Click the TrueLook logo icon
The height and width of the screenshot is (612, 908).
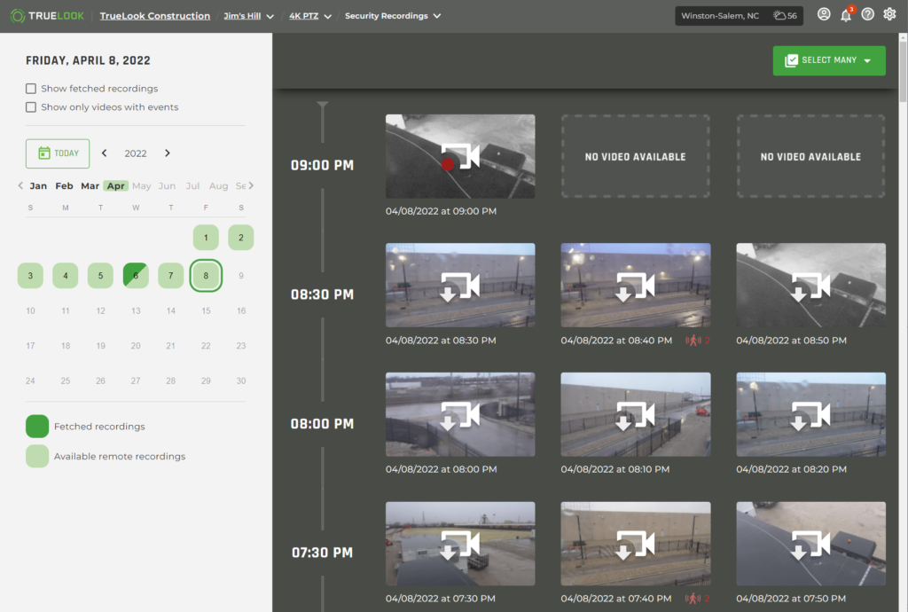tap(18, 16)
